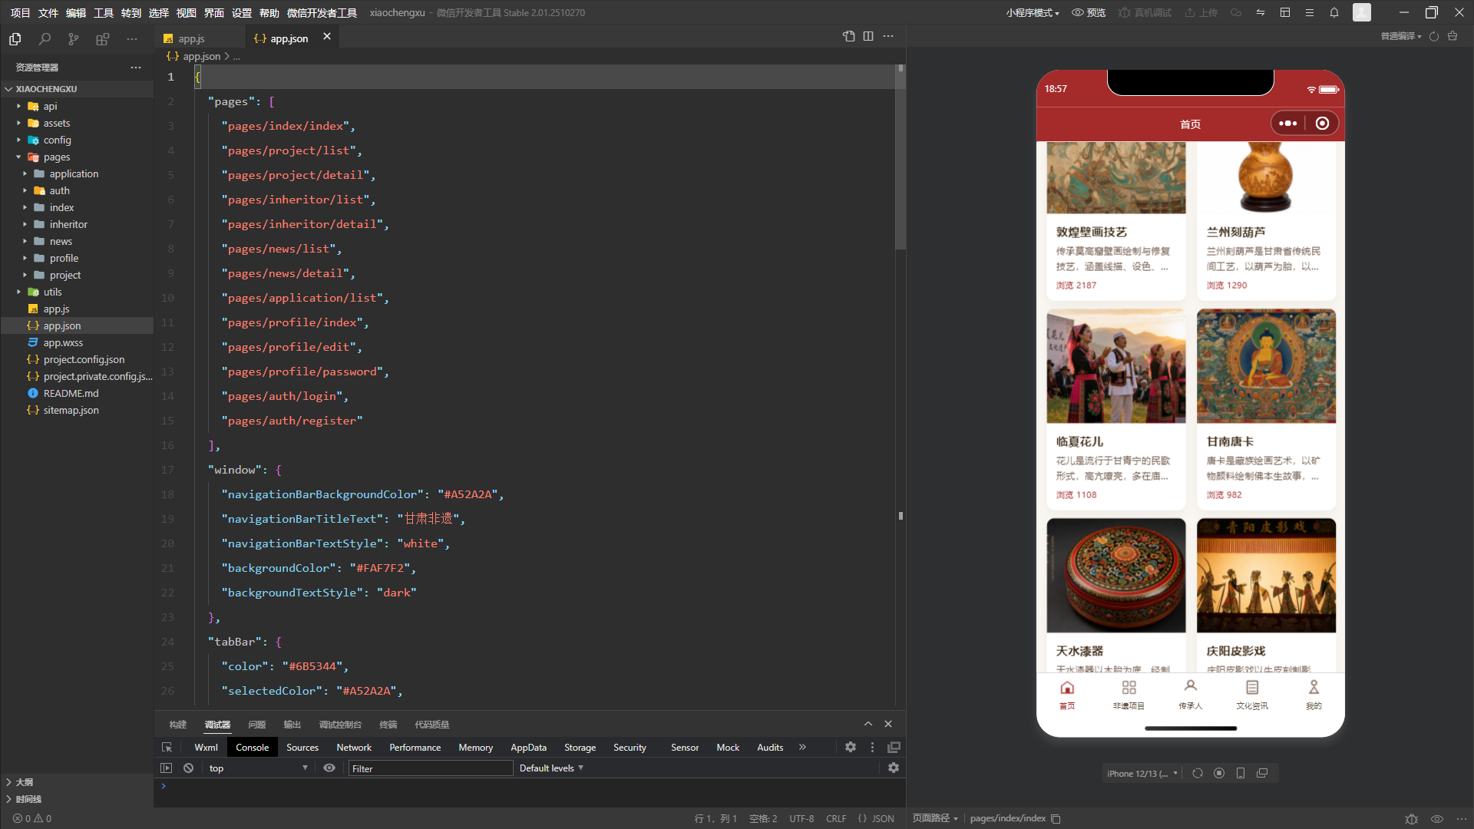Toggle the console sidebar panel icon

click(166, 768)
